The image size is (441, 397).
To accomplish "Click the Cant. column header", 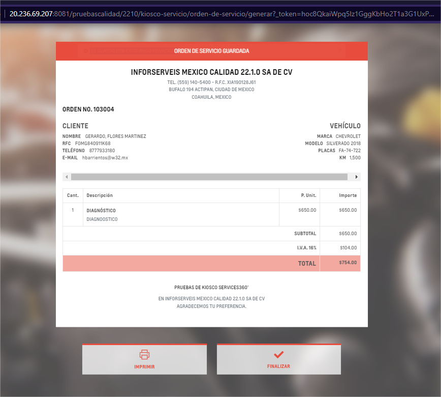I will tap(73, 195).
